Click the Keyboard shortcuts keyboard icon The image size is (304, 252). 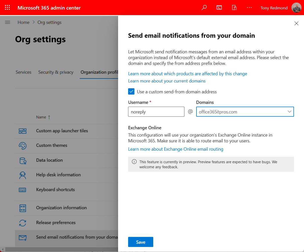pos(23,190)
